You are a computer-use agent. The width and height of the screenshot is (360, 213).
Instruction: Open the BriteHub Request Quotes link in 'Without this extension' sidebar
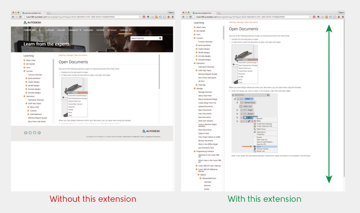click(37, 118)
